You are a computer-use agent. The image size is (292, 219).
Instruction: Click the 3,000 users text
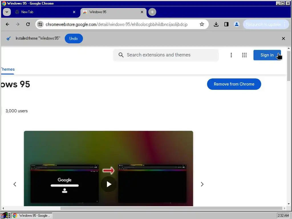(x=17, y=111)
